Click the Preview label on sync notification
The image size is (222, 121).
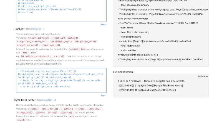[203, 77]
